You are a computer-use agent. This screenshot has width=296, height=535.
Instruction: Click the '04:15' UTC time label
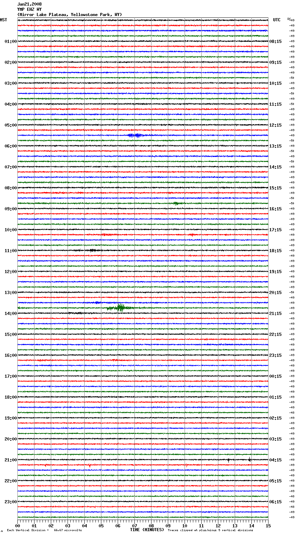coord(275,460)
